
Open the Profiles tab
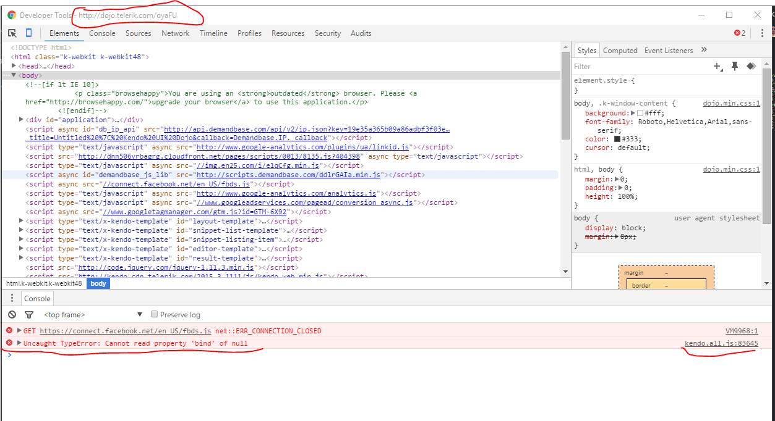pyautogui.click(x=249, y=33)
